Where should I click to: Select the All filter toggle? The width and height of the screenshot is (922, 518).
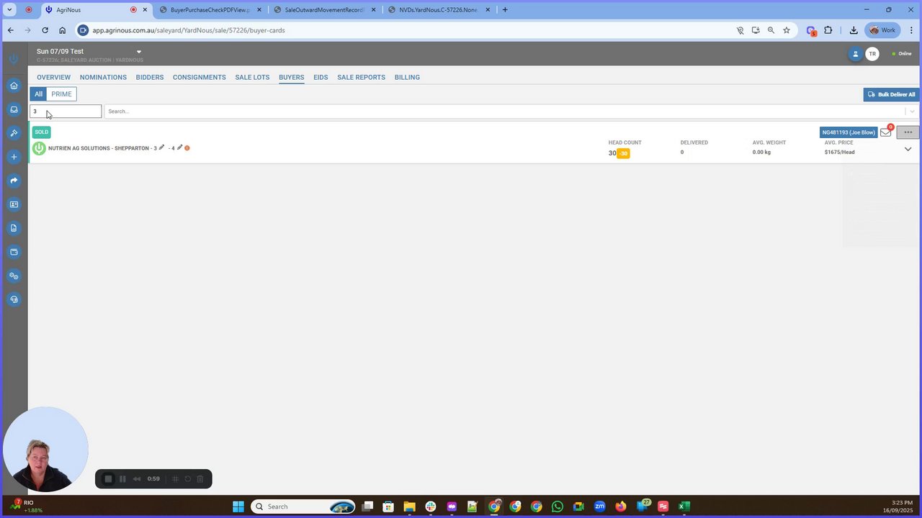tap(38, 94)
